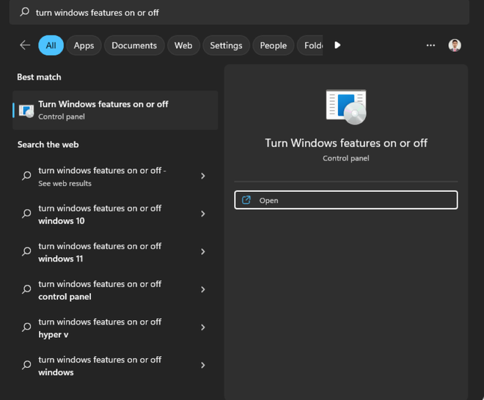Expand the windows 11 suggestion chevron
Viewport: 484px width, 400px height.
pyautogui.click(x=203, y=252)
